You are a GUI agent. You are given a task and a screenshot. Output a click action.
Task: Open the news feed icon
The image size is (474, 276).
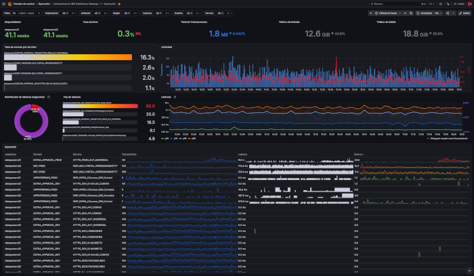pos(448,4)
